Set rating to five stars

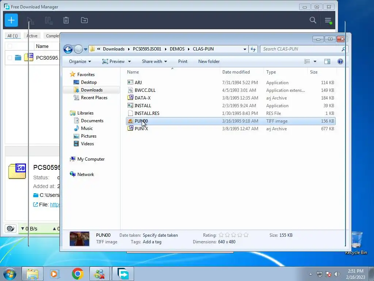tap(246, 235)
